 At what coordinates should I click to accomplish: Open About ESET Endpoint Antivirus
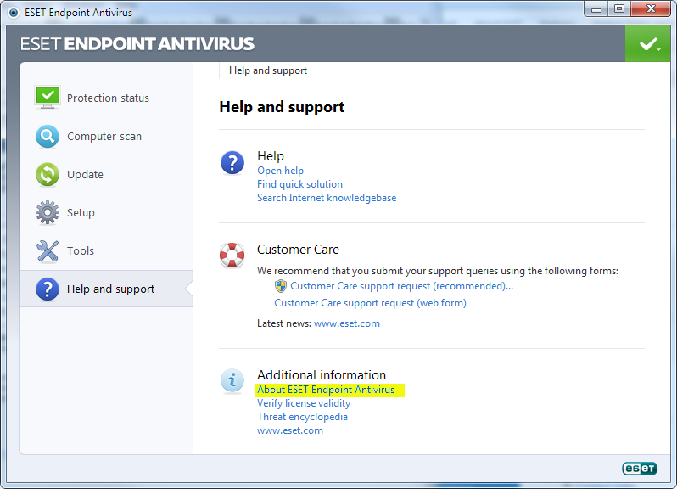pyautogui.click(x=326, y=390)
